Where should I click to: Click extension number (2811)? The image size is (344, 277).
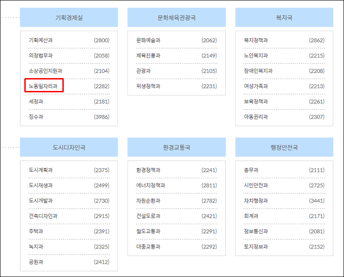point(209,186)
